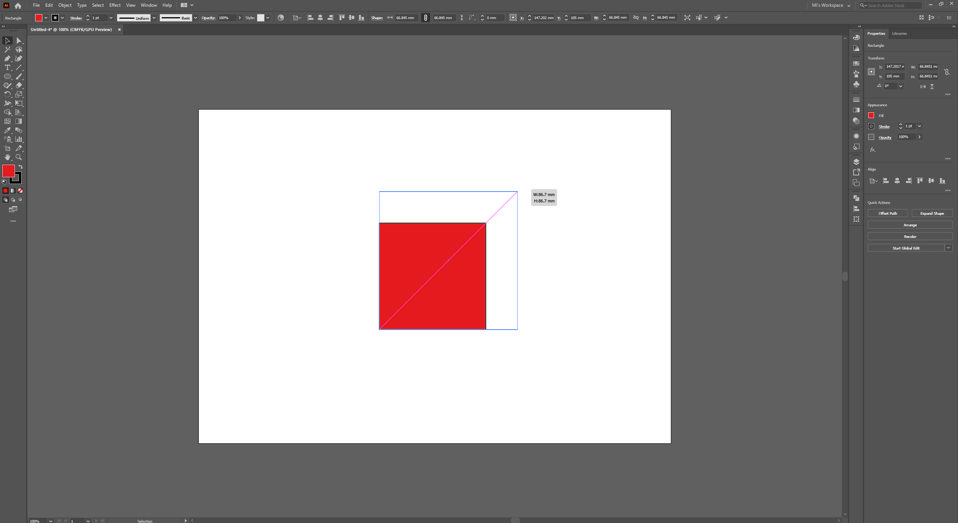
Task: Choose the Type tool
Action: (x=7, y=67)
